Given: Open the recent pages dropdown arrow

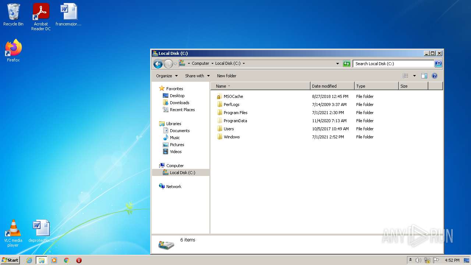Looking at the screenshot, I should [175, 64].
